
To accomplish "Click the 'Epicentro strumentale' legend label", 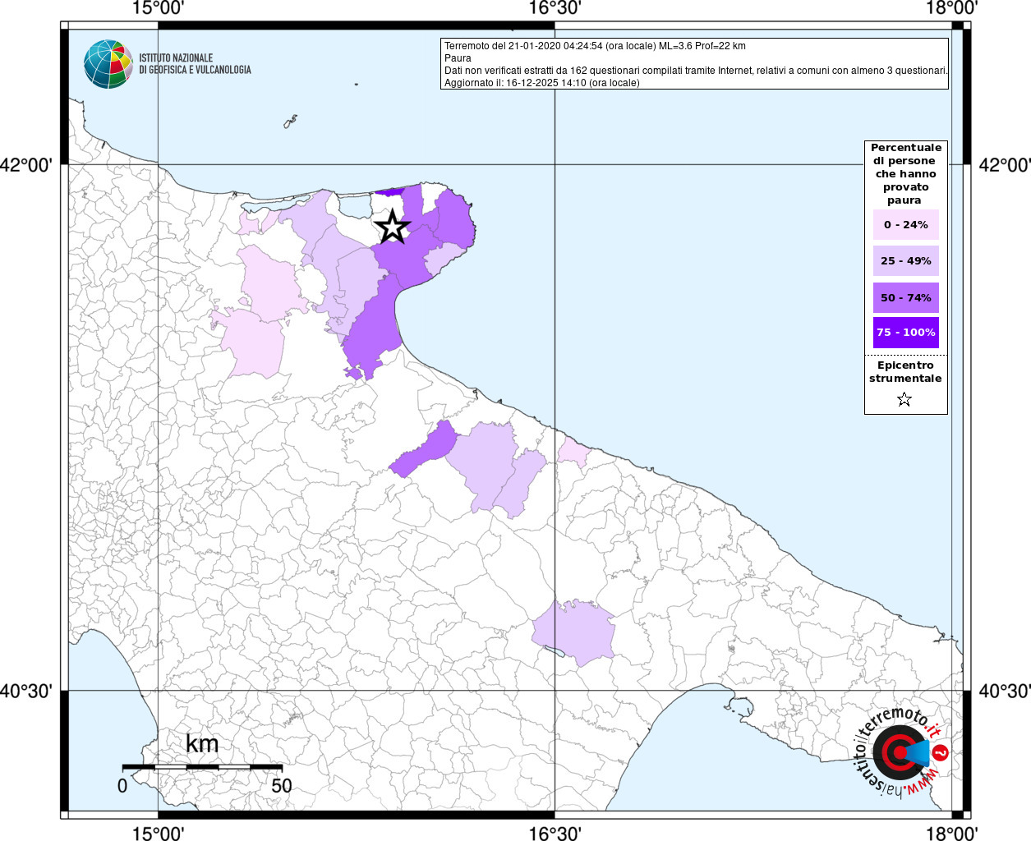I will click(x=905, y=372).
